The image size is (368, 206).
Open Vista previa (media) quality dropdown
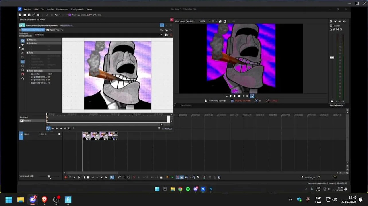click(x=185, y=21)
